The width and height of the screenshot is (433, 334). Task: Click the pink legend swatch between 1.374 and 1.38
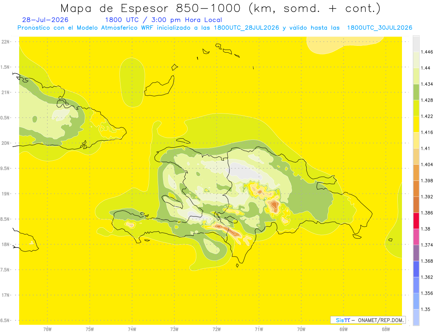coord(416,237)
